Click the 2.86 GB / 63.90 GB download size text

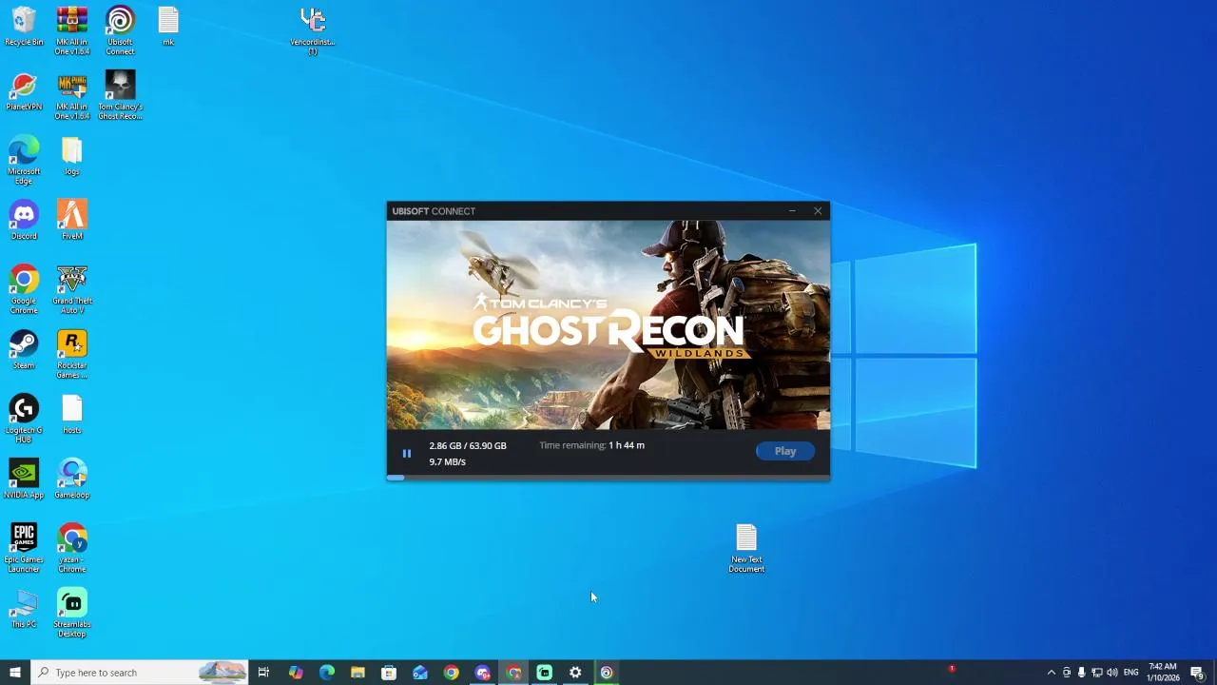point(468,445)
